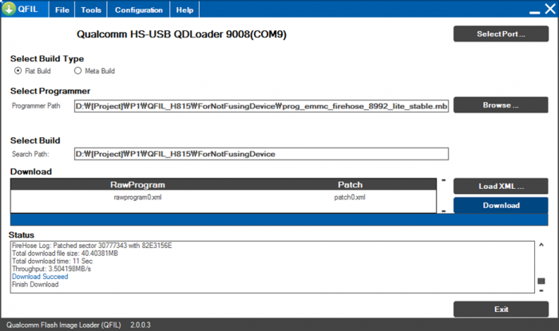Select the patch0.xml table cell
This screenshot has width=559, height=331.
pos(350,197)
